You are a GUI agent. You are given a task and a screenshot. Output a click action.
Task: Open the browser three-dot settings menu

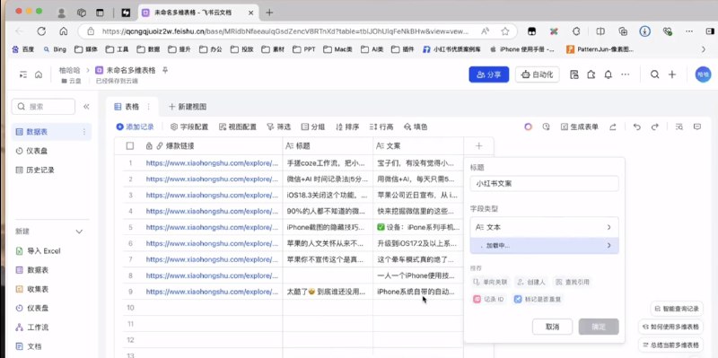pyautogui.click(x=689, y=31)
